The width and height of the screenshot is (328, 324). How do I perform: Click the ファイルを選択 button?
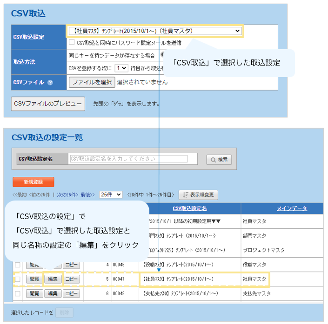(x=92, y=82)
